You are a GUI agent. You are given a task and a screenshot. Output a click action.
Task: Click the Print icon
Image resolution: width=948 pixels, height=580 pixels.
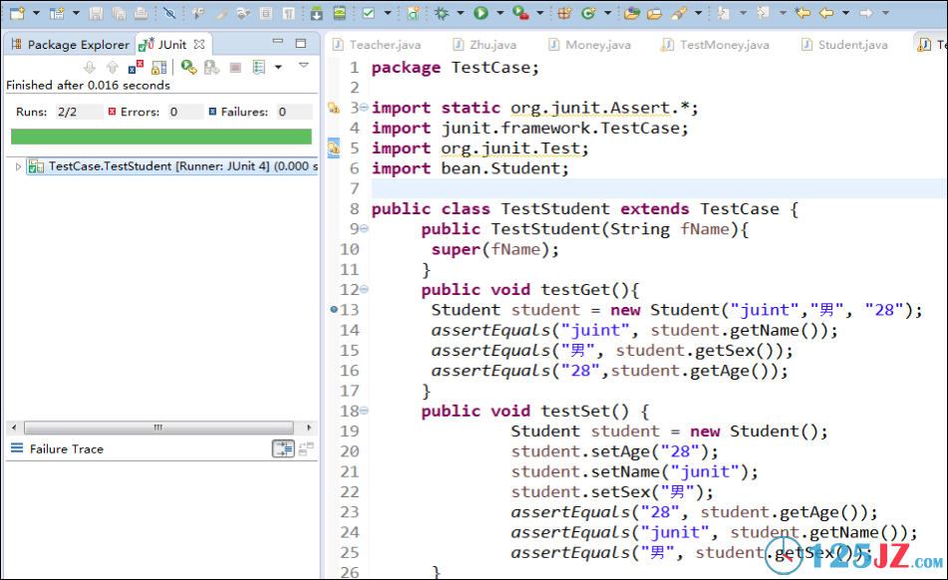click(141, 13)
